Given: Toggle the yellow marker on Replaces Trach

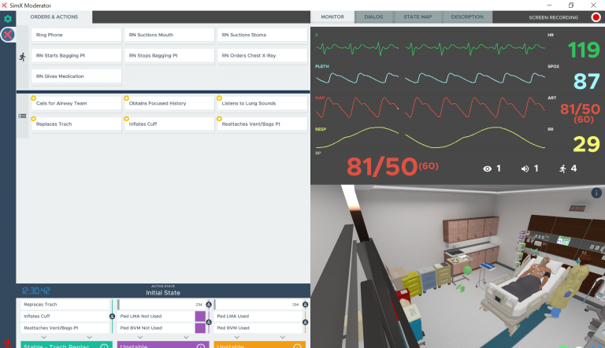Looking at the screenshot, I should [34, 119].
